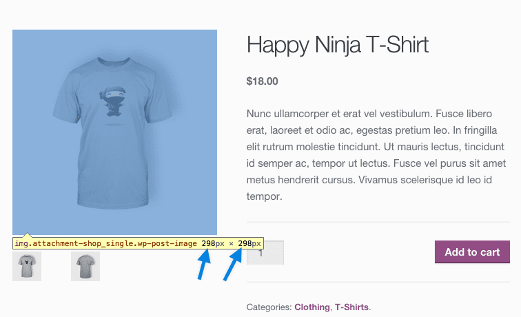Click the highlighted main product image
Image resolution: width=521 pixels, height=317 pixels.
114,132
